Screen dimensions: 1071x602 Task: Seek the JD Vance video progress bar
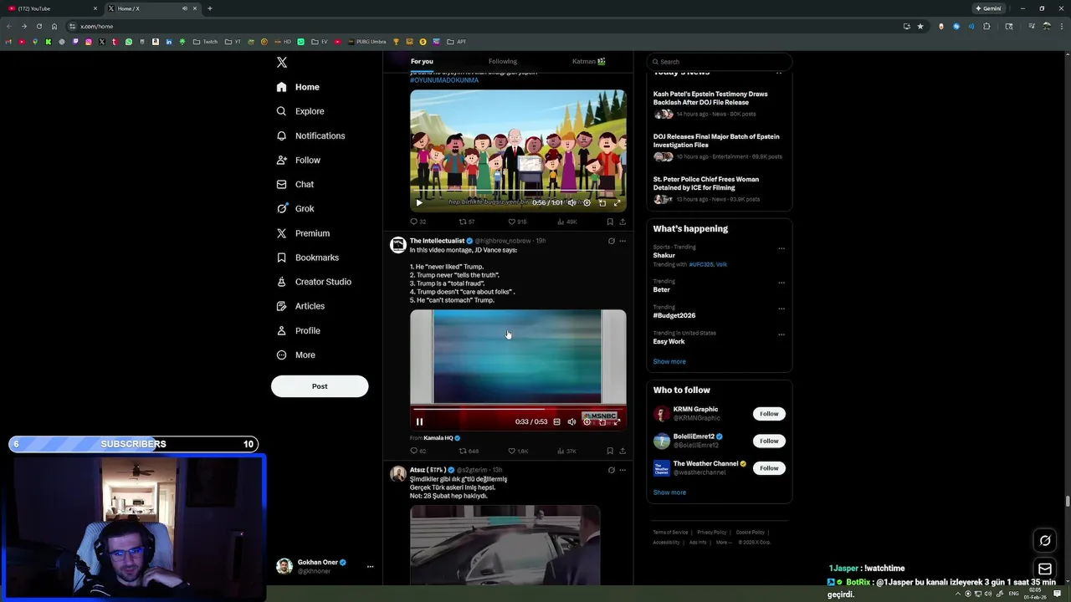tap(518, 410)
